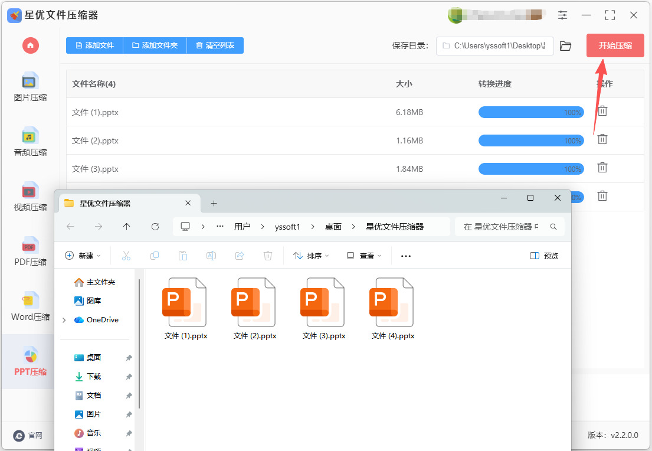Click the This PC monitor icon in address bar

pos(185,226)
